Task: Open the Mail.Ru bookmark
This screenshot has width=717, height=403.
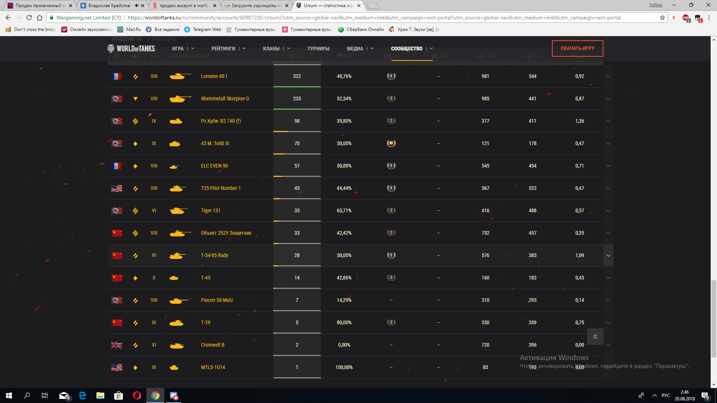Action: [129, 29]
